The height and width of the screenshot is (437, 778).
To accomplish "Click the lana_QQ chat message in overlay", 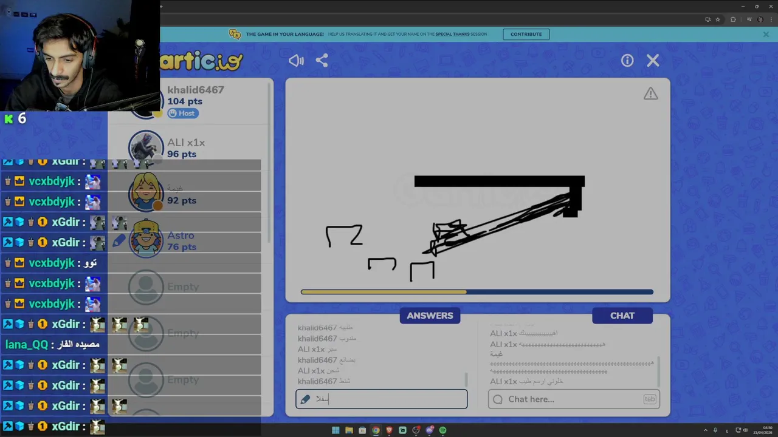I will [52, 344].
